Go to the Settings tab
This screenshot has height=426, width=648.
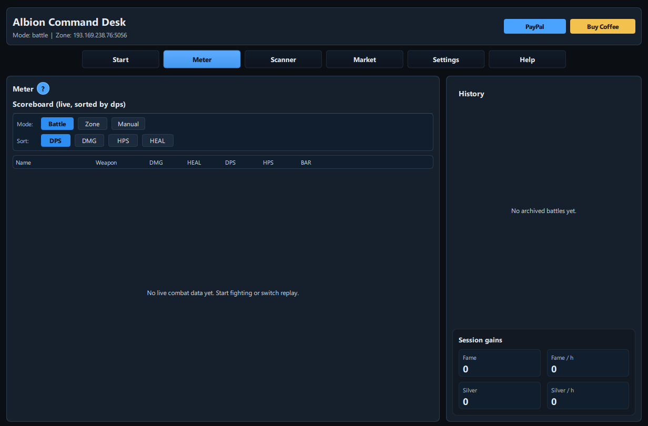point(445,59)
